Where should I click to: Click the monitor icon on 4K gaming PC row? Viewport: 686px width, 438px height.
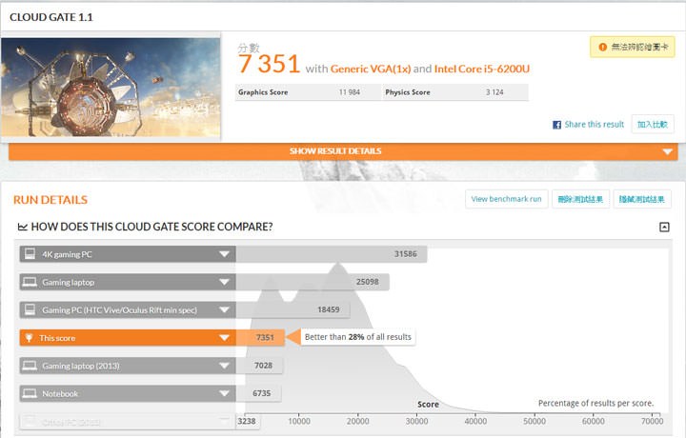pyautogui.click(x=30, y=254)
